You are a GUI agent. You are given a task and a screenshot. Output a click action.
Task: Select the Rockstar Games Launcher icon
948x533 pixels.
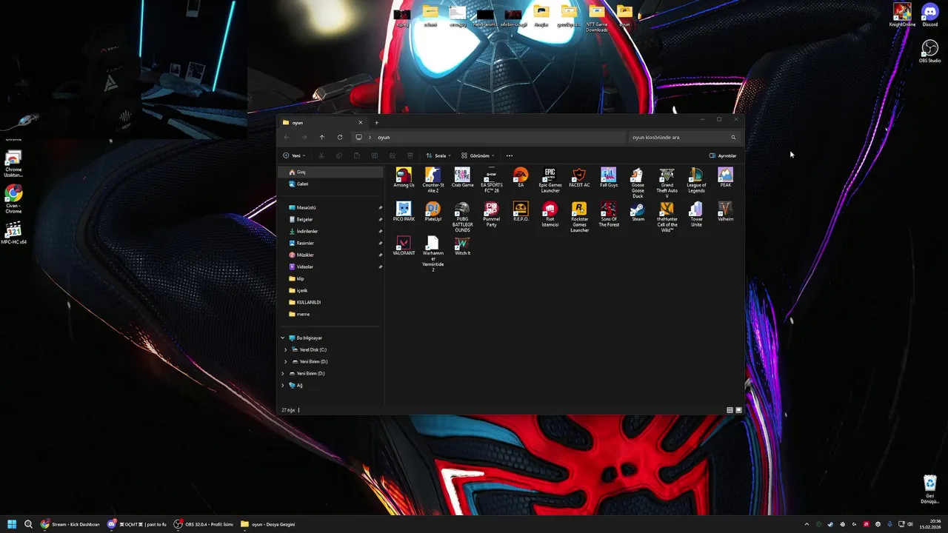pyautogui.click(x=579, y=217)
